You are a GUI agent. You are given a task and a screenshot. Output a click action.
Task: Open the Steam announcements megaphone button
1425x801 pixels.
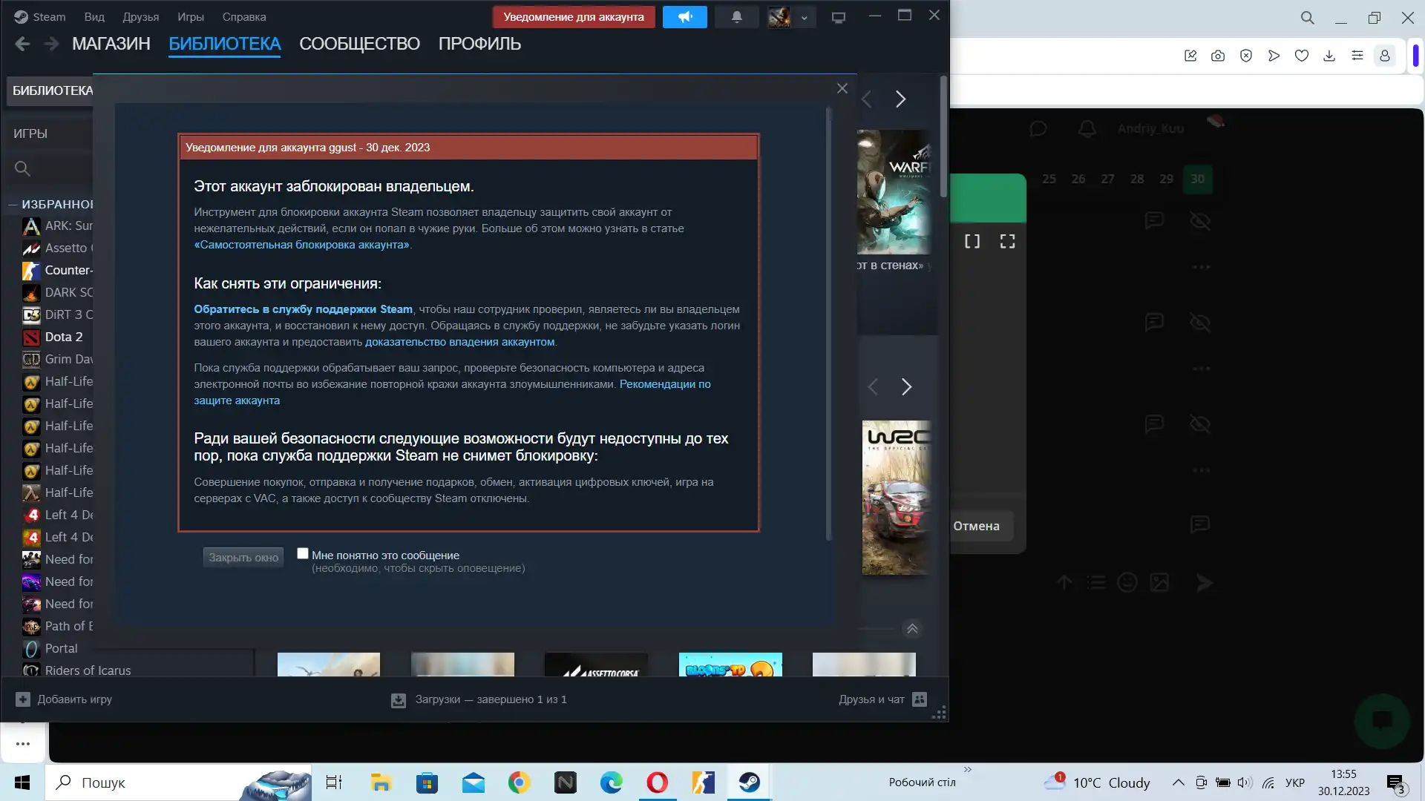684,17
